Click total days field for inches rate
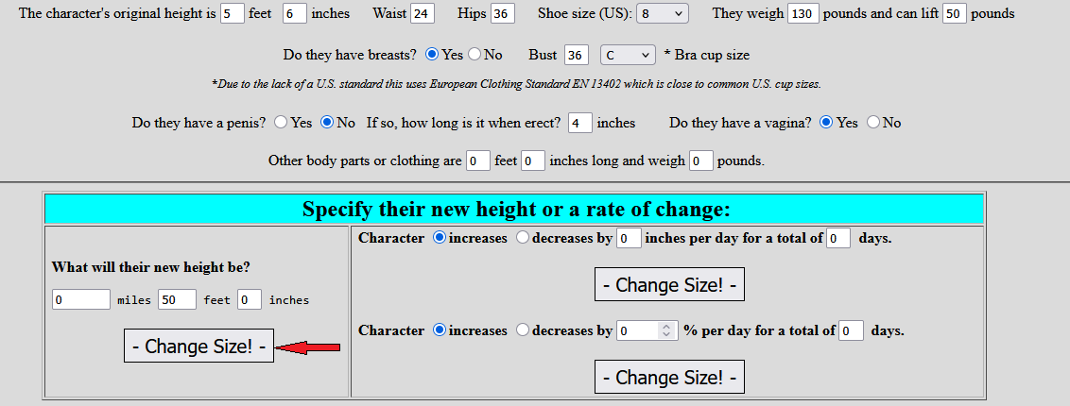 [838, 239]
